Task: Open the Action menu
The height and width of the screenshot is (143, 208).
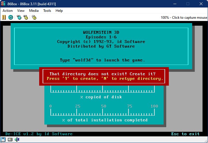Action: pyautogui.click(x=7, y=11)
